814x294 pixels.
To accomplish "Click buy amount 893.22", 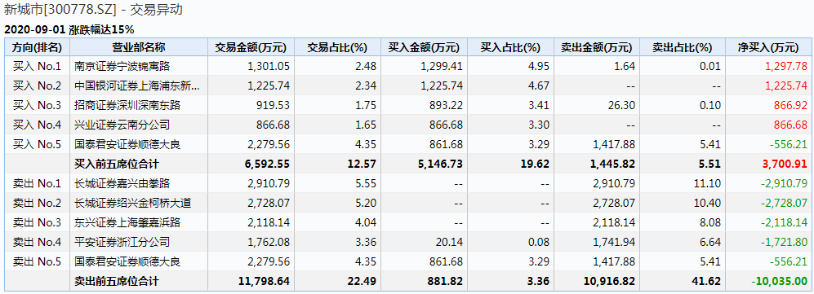I will (446, 106).
